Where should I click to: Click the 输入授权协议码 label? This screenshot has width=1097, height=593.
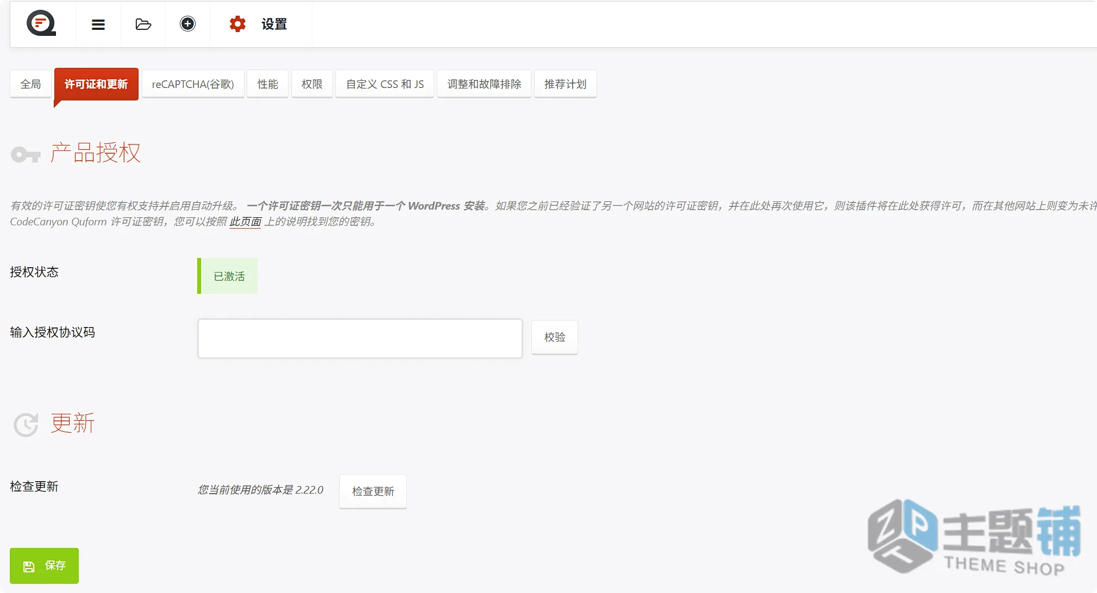(x=53, y=332)
